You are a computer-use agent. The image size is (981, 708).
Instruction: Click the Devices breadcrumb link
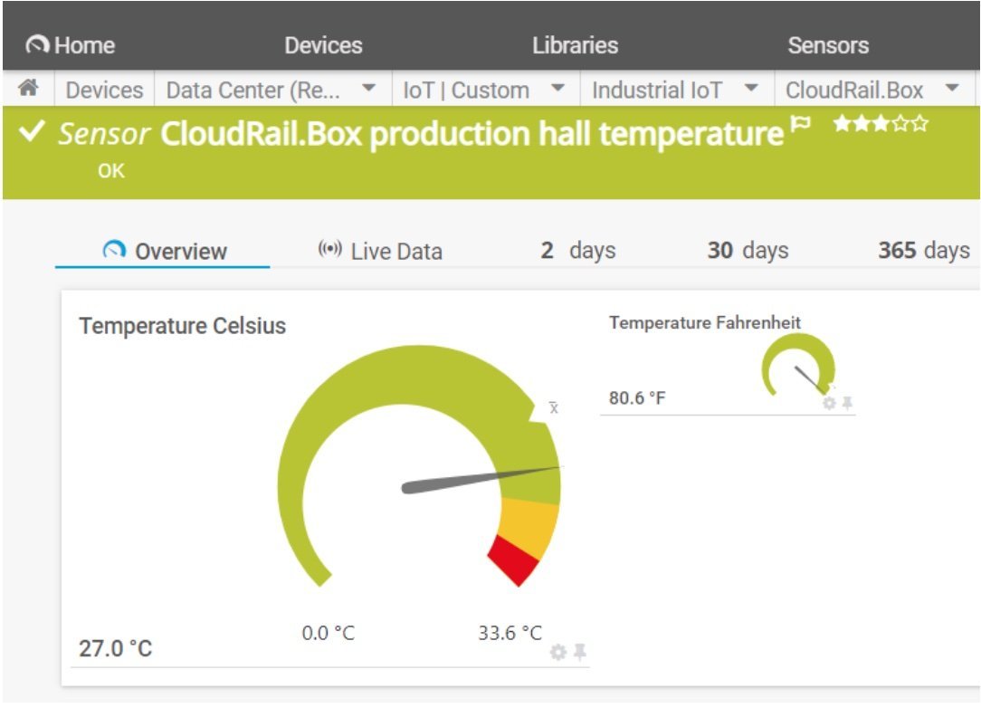coord(104,91)
